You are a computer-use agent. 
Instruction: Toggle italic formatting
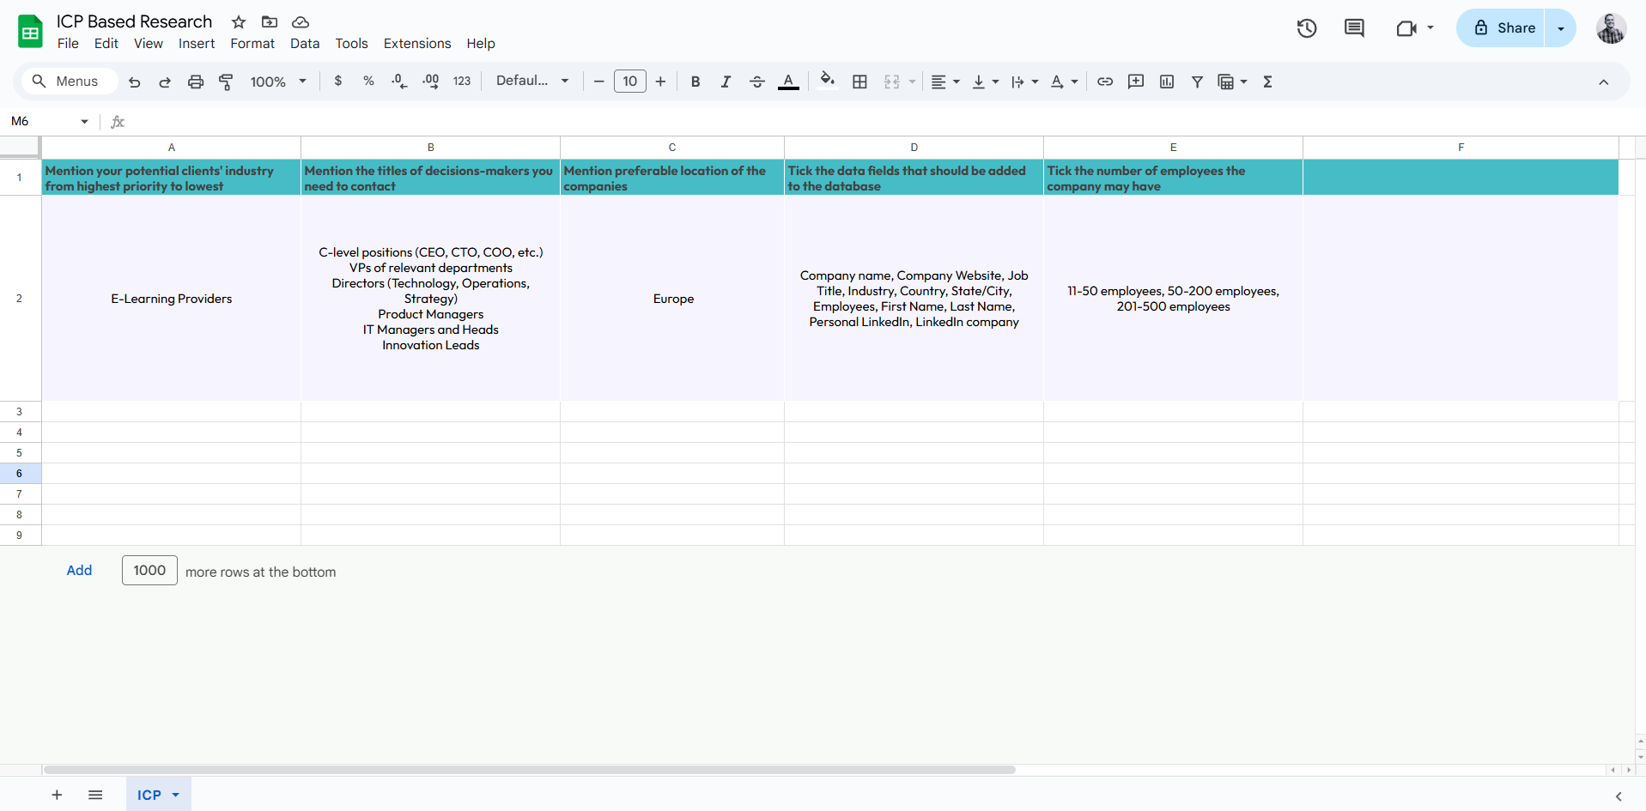[x=726, y=82]
